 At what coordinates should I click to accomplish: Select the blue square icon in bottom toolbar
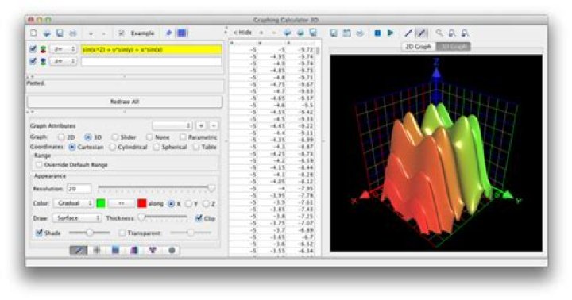[116, 250]
